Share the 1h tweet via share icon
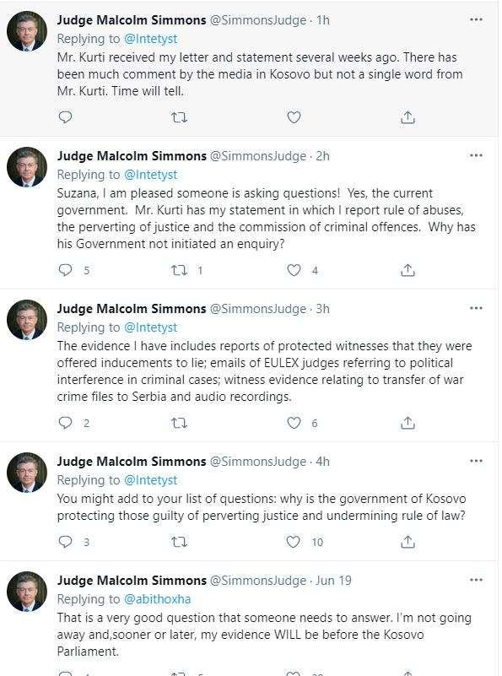This screenshot has width=502, height=676. 408,117
